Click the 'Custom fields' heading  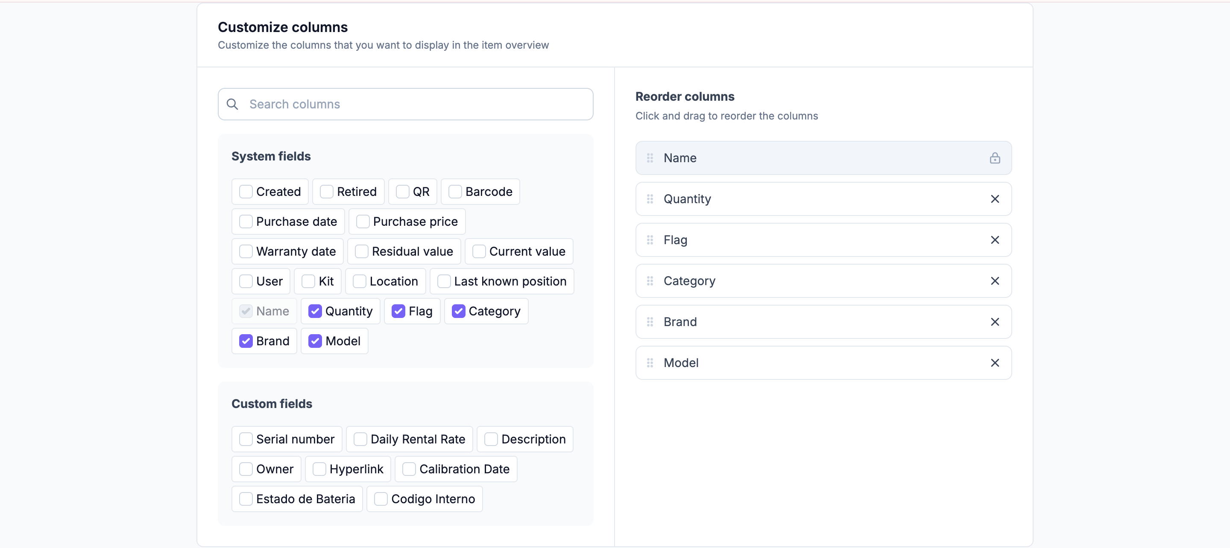pyautogui.click(x=272, y=404)
